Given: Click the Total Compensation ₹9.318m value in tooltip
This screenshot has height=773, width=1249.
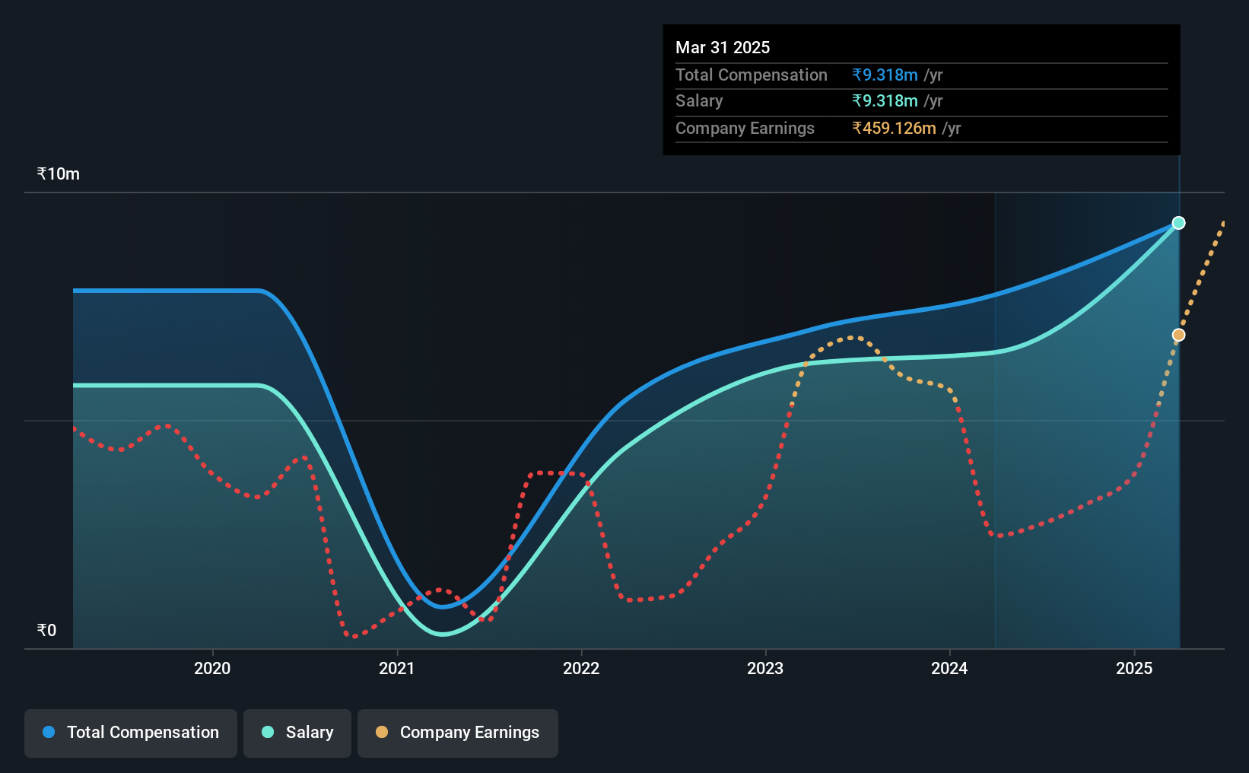Looking at the screenshot, I should click(885, 75).
